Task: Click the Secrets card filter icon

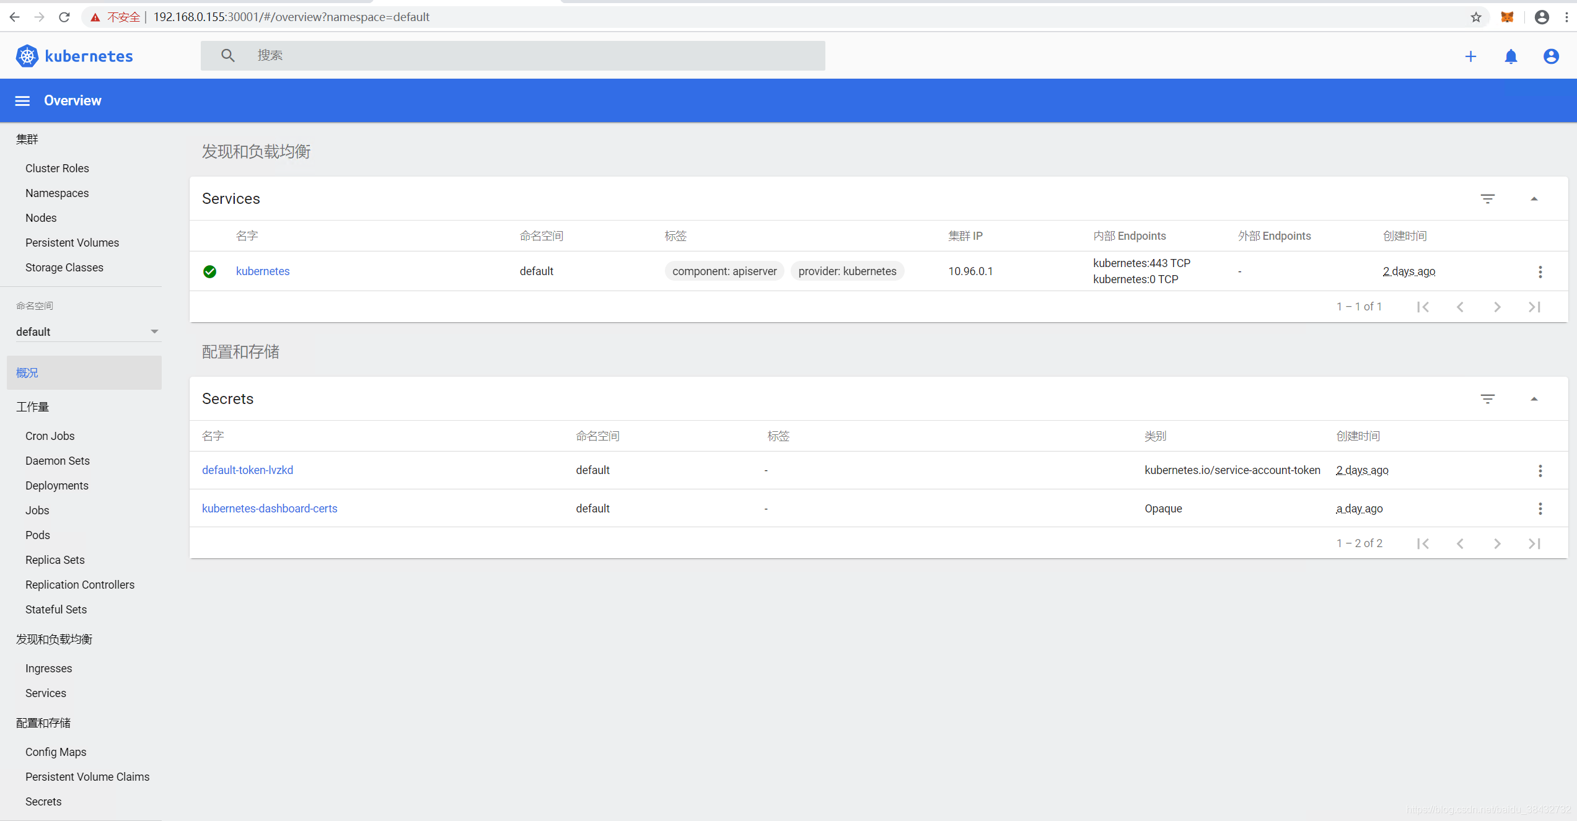Action: click(1487, 399)
